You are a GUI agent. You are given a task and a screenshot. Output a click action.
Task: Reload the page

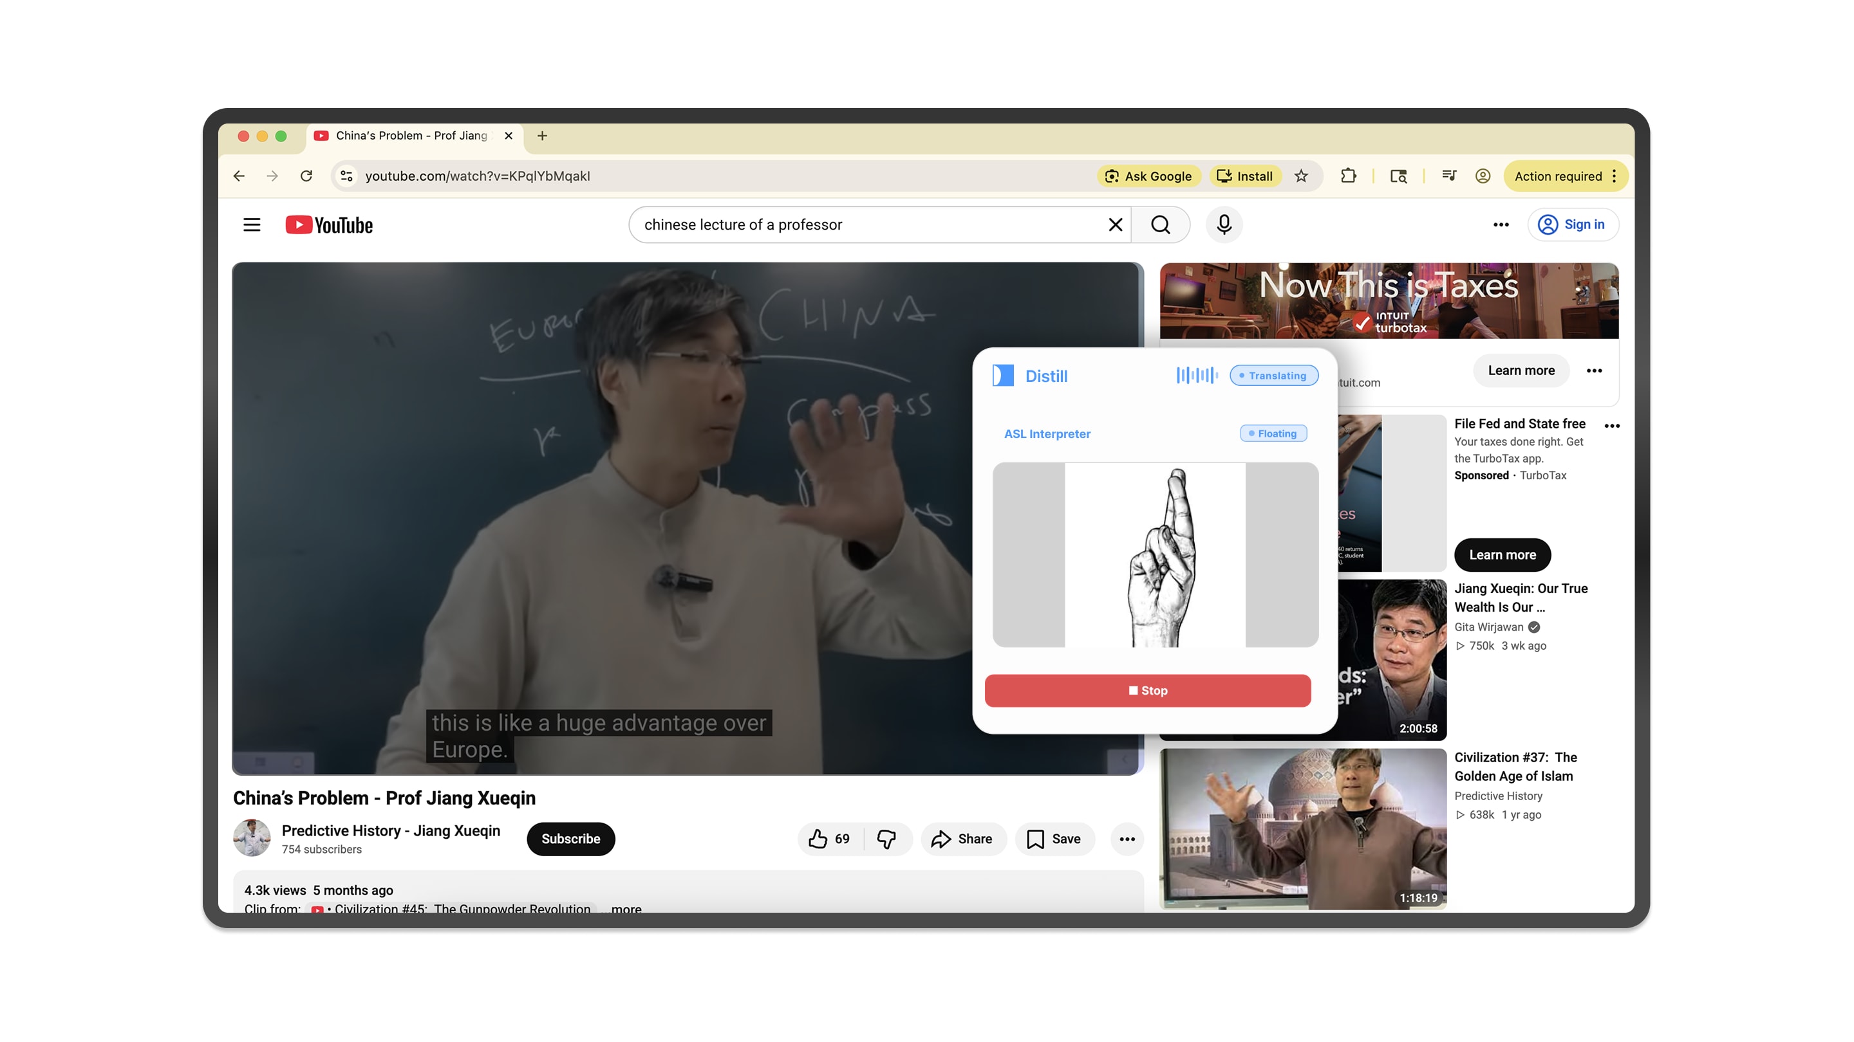coord(306,176)
